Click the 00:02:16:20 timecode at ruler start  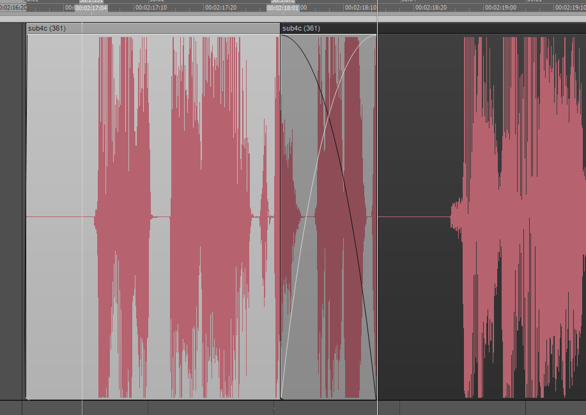tap(13, 8)
